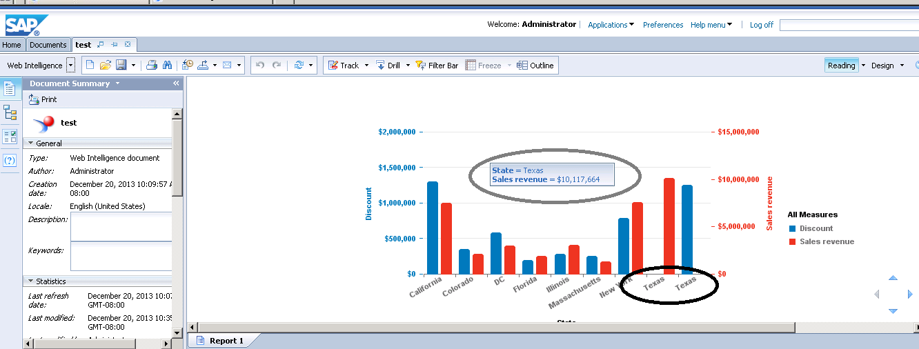Open User Prompt Input side panel icon
This screenshot has width=919, height=349.
[10, 160]
